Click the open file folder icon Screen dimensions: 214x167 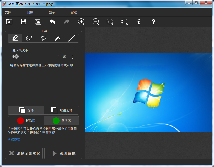[x=9, y=22]
